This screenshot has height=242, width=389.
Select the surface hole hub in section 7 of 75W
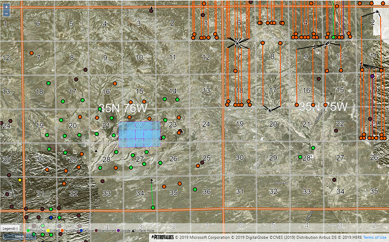[237, 43]
